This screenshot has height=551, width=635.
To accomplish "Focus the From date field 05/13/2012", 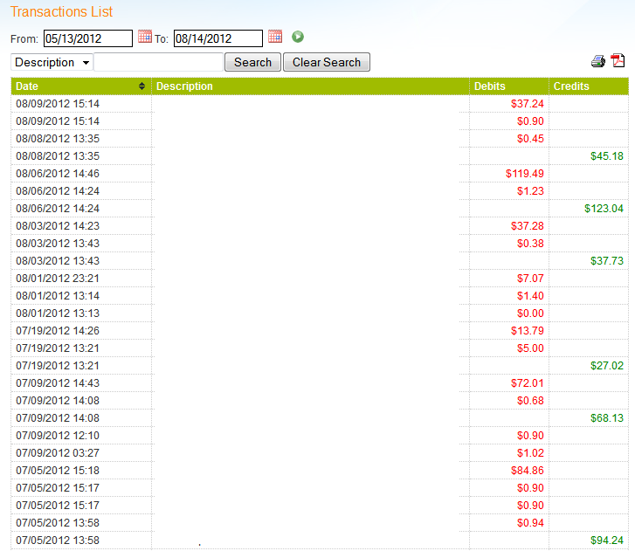I will [87, 38].
